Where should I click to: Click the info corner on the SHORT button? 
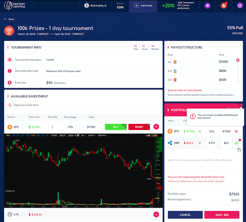[x=148, y=125]
